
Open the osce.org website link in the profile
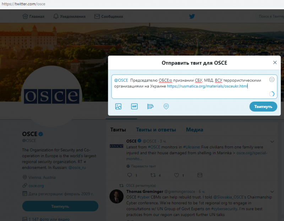click(36, 186)
